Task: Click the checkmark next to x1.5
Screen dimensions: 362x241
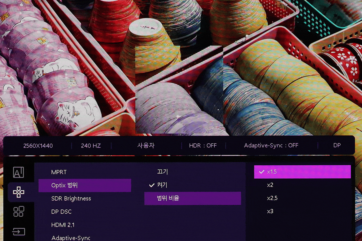Action: 262,172
